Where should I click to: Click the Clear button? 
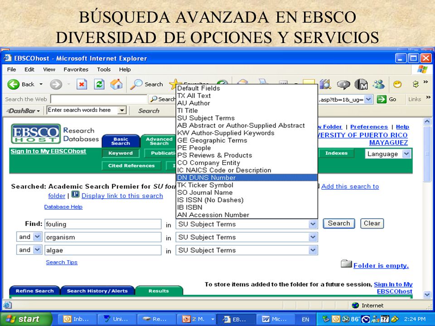(372, 223)
